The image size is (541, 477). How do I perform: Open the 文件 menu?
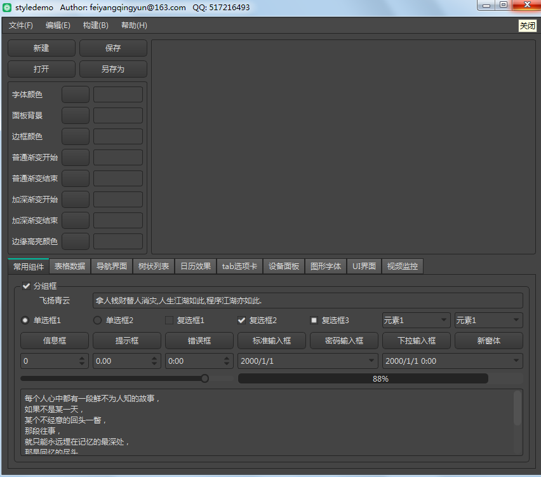point(20,25)
